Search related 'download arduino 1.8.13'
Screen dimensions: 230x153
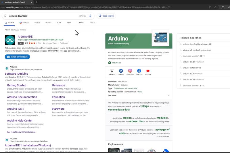(193, 86)
